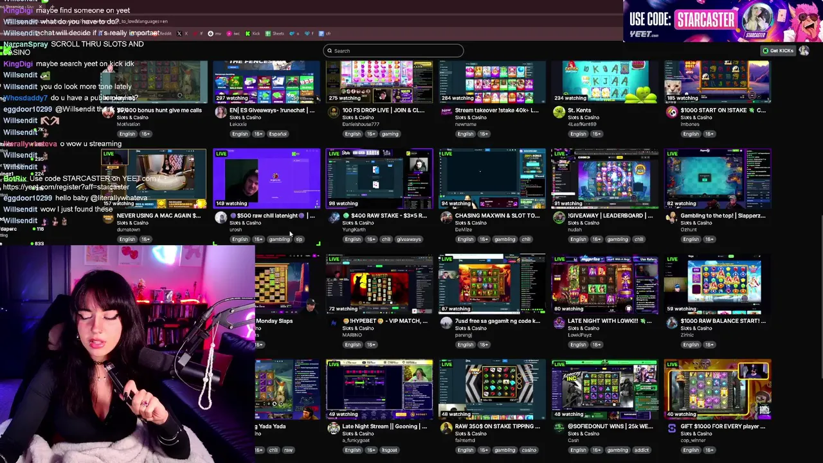Open stream title 'CHASING MAXWIN & SLOT TO...'
823x463 pixels.
click(x=497, y=215)
